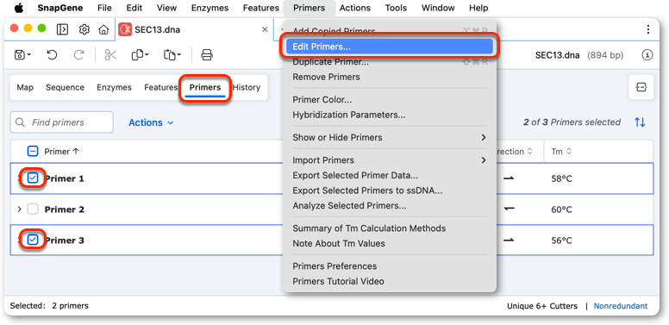Toggle the sidebar panel icon
Image resolution: width=669 pixels, height=325 pixels.
62,29
